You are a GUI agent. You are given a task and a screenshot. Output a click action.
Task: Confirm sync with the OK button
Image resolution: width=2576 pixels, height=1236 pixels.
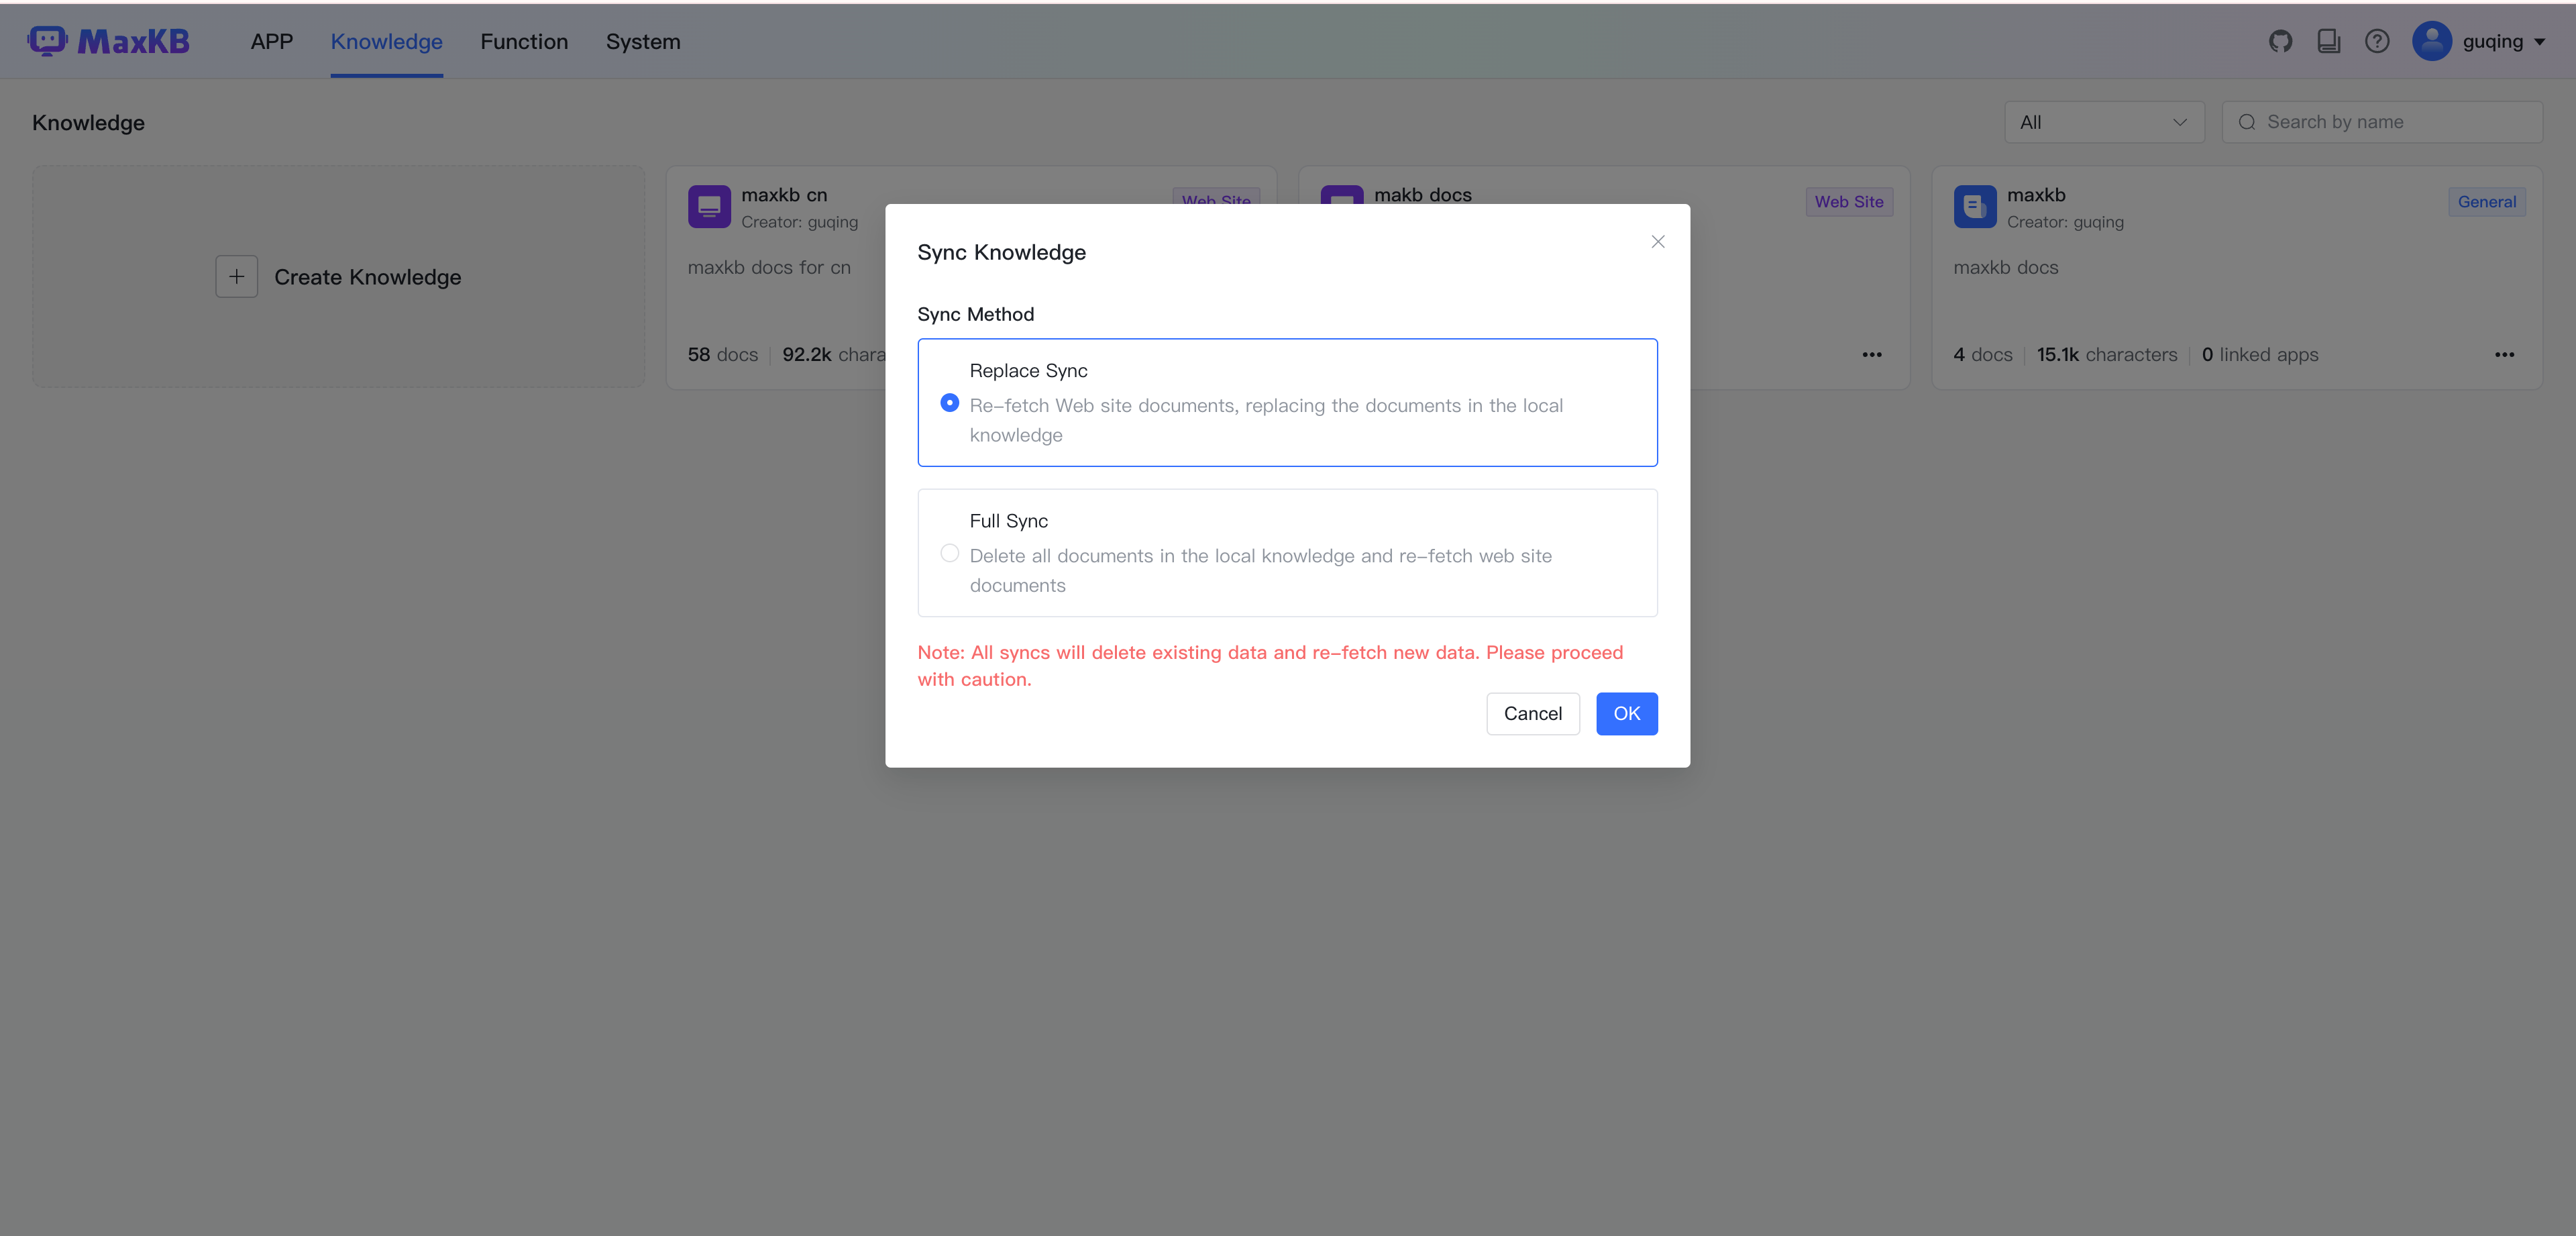point(1626,713)
